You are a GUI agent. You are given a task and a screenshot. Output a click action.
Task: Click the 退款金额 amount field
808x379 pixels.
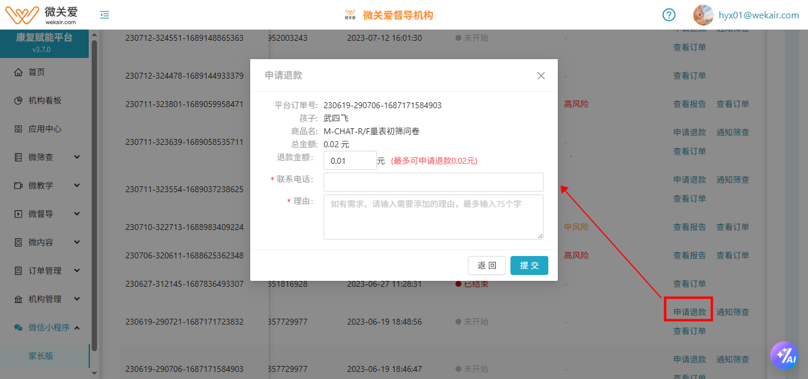[350, 161]
